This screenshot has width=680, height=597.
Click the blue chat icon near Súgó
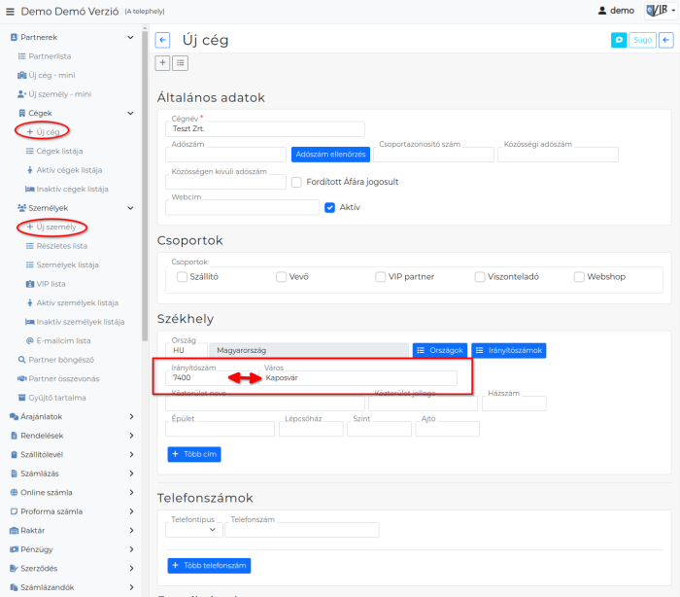(618, 40)
